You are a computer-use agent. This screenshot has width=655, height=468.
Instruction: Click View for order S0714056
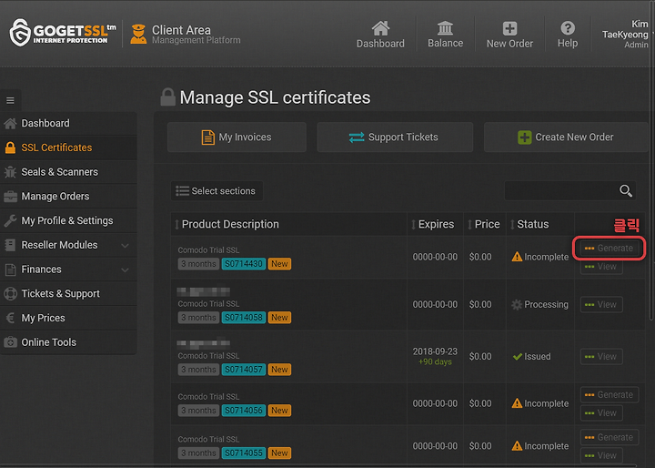pos(601,412)
